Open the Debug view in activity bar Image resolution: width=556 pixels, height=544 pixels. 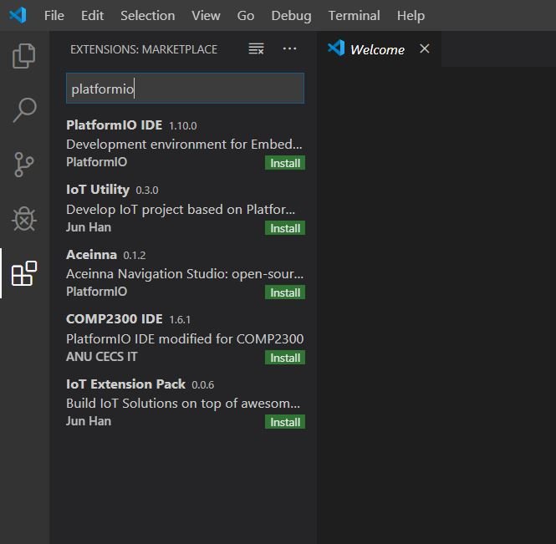pyautogui.click(x=24, y=219)
